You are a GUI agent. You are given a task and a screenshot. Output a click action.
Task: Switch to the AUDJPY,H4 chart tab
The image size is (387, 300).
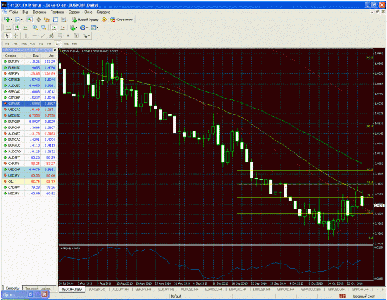point(121,290)
